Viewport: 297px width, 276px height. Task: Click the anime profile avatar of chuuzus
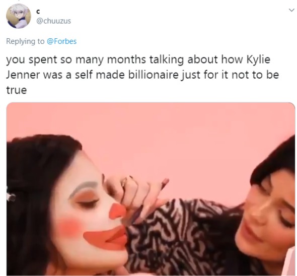[x=19, y=16]
